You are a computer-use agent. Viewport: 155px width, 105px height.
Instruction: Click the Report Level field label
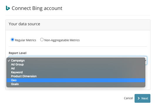point(18,53)
